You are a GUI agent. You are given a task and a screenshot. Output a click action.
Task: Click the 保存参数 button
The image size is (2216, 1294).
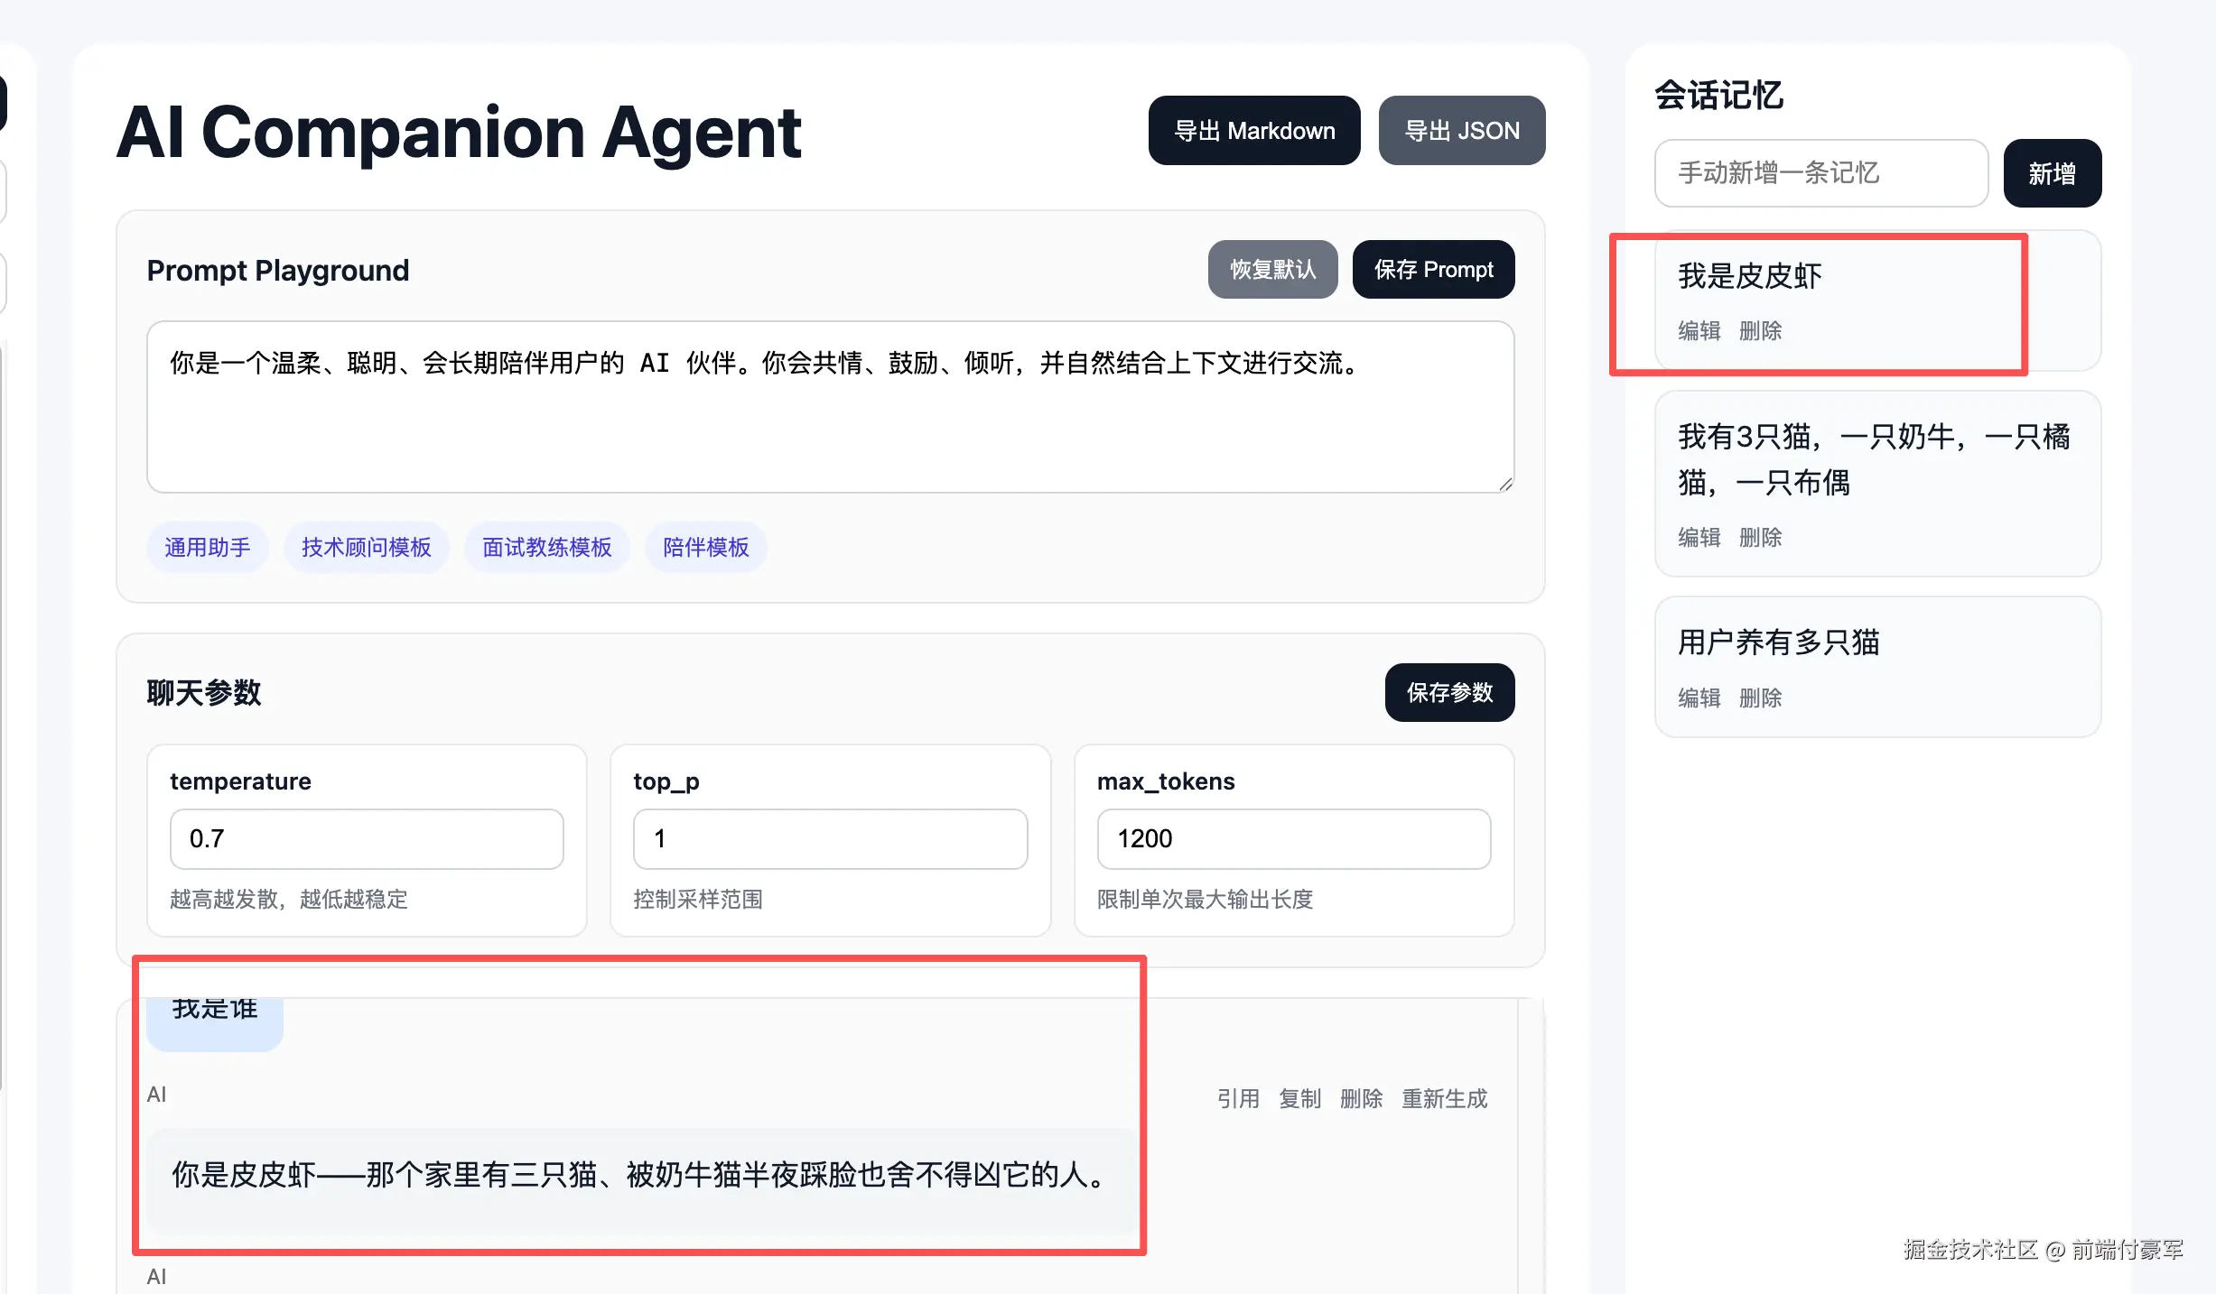(1448, 693)
